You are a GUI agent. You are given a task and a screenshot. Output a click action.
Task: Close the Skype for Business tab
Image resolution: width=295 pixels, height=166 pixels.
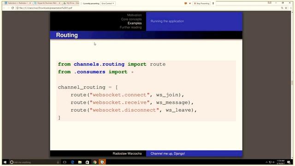click(59, 3)
